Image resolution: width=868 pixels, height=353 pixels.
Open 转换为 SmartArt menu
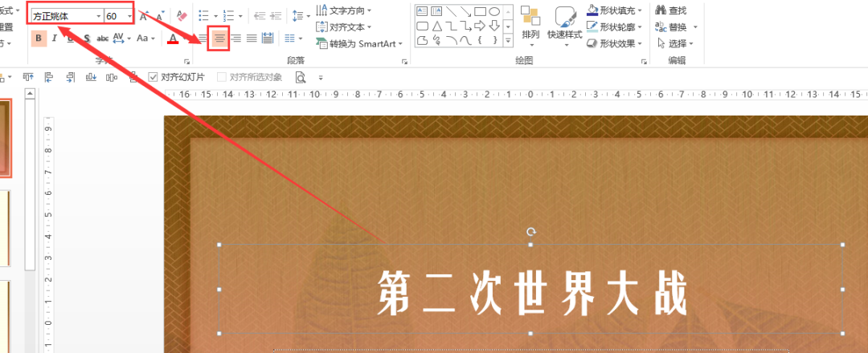[x=359, y=43]
